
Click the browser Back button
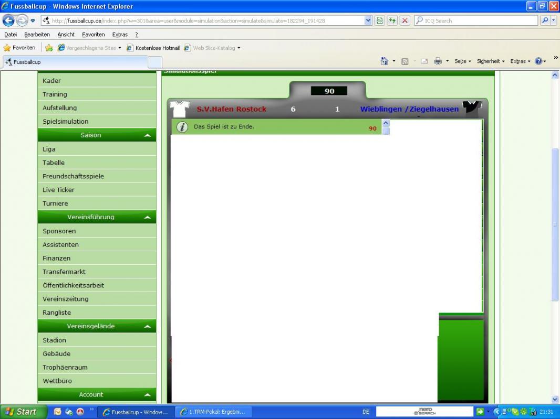click(9, 21)
